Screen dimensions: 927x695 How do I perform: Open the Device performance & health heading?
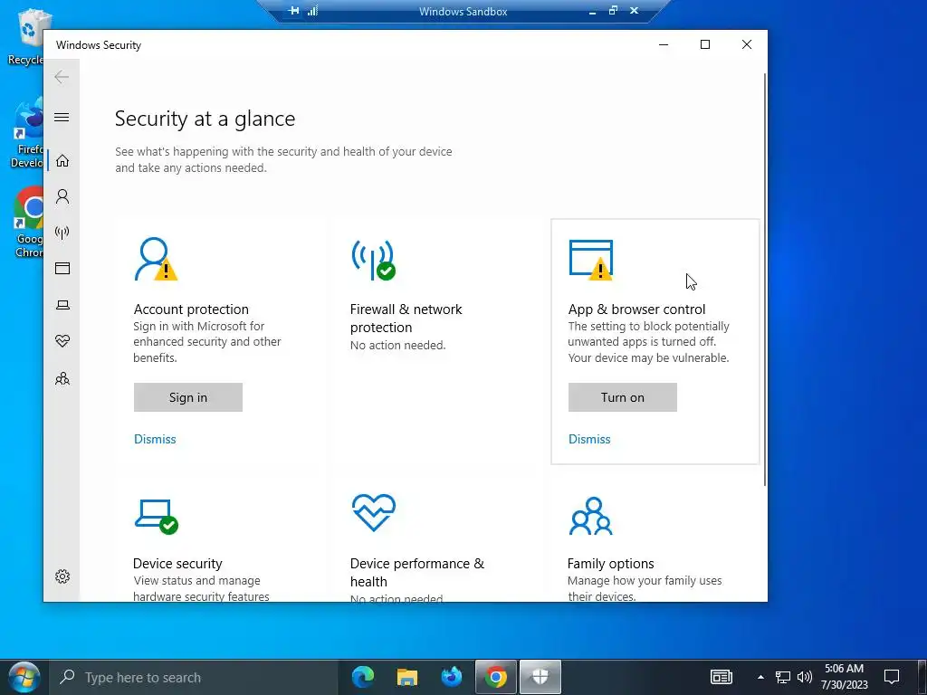[x=416, y=572]
